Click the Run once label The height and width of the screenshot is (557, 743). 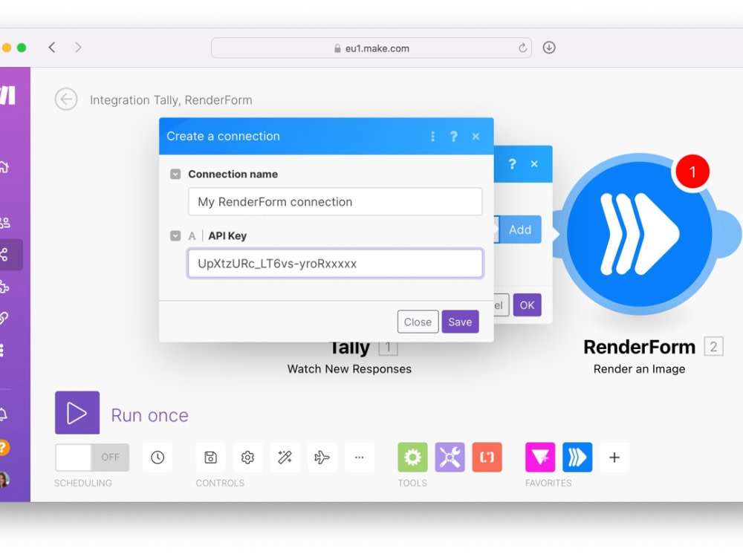(150, 415)
